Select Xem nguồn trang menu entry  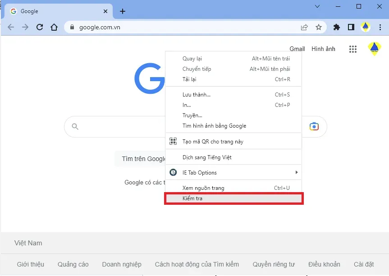tap(233, 188)
